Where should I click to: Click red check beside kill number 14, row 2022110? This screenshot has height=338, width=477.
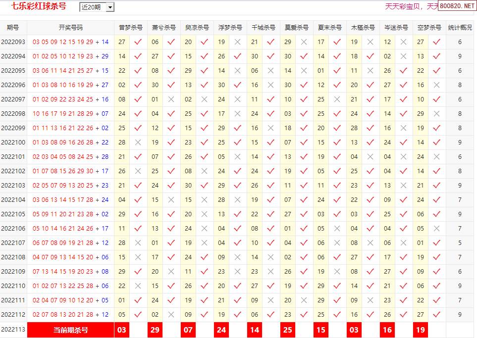(370, 286)
